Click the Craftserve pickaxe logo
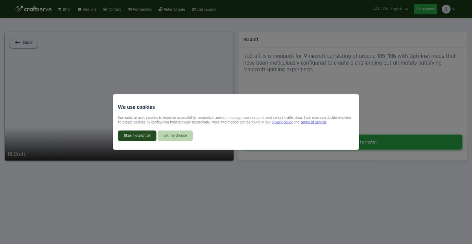 coord(19,8)
